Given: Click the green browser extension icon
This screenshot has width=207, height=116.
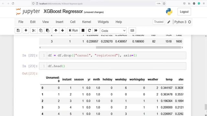Looking at the screenshot, I should coord(199,4).
